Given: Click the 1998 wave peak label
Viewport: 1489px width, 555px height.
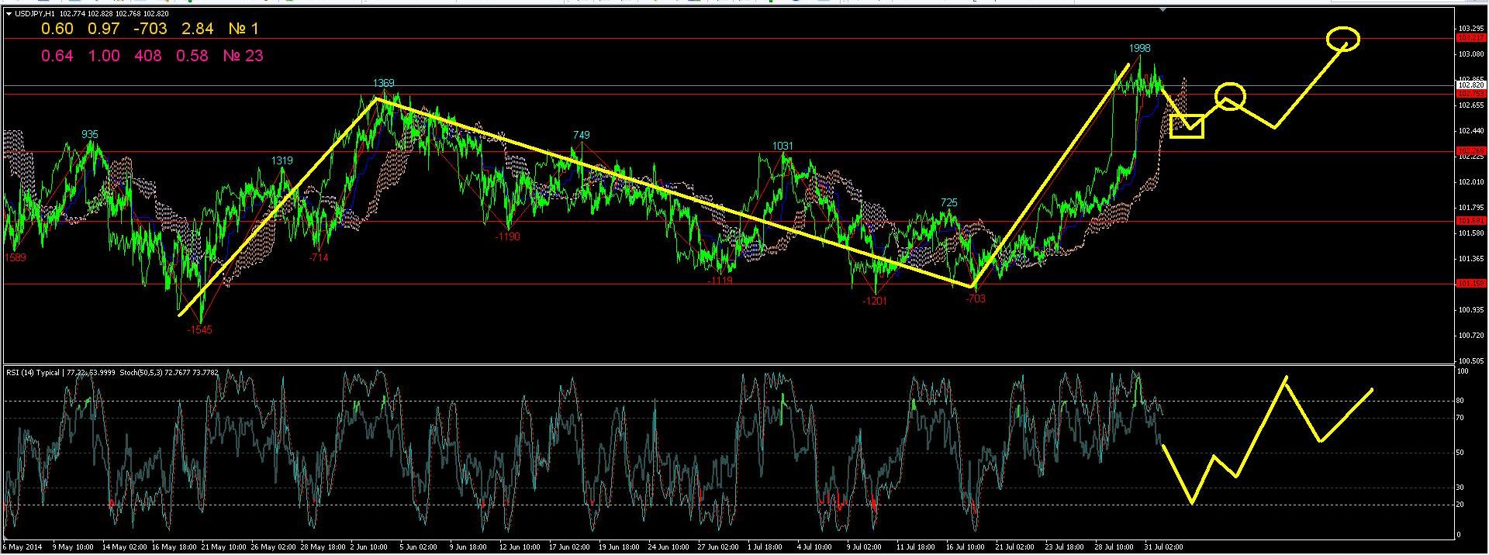Looking at the screenshot, I should 1139,48.
